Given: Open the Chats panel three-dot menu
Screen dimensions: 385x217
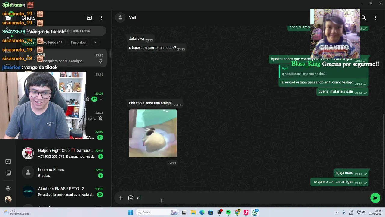Looking at the screenshot, I should click(101, 18).
